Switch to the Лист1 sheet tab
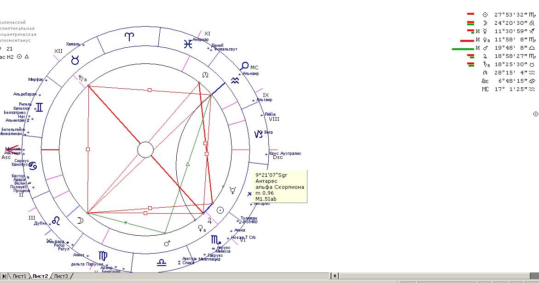The width and height of the screenshot is (539, 283). coord(19,276)
